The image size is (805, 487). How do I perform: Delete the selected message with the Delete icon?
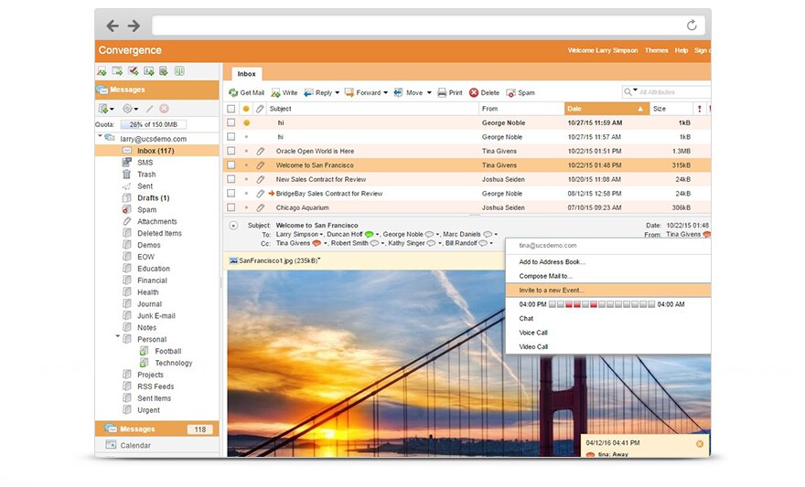[474, 93]
